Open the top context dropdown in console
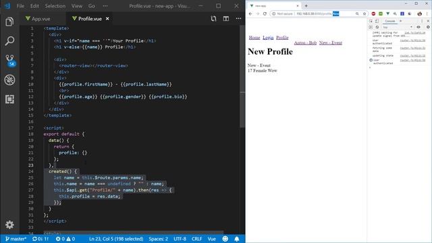432x243 pixels. [x=398, y=27]
